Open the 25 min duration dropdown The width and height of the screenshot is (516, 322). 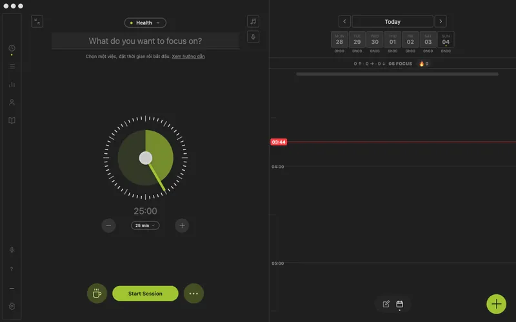[145, 225]
